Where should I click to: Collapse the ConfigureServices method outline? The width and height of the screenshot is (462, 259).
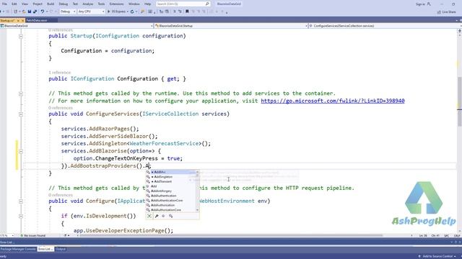(21, 114)
